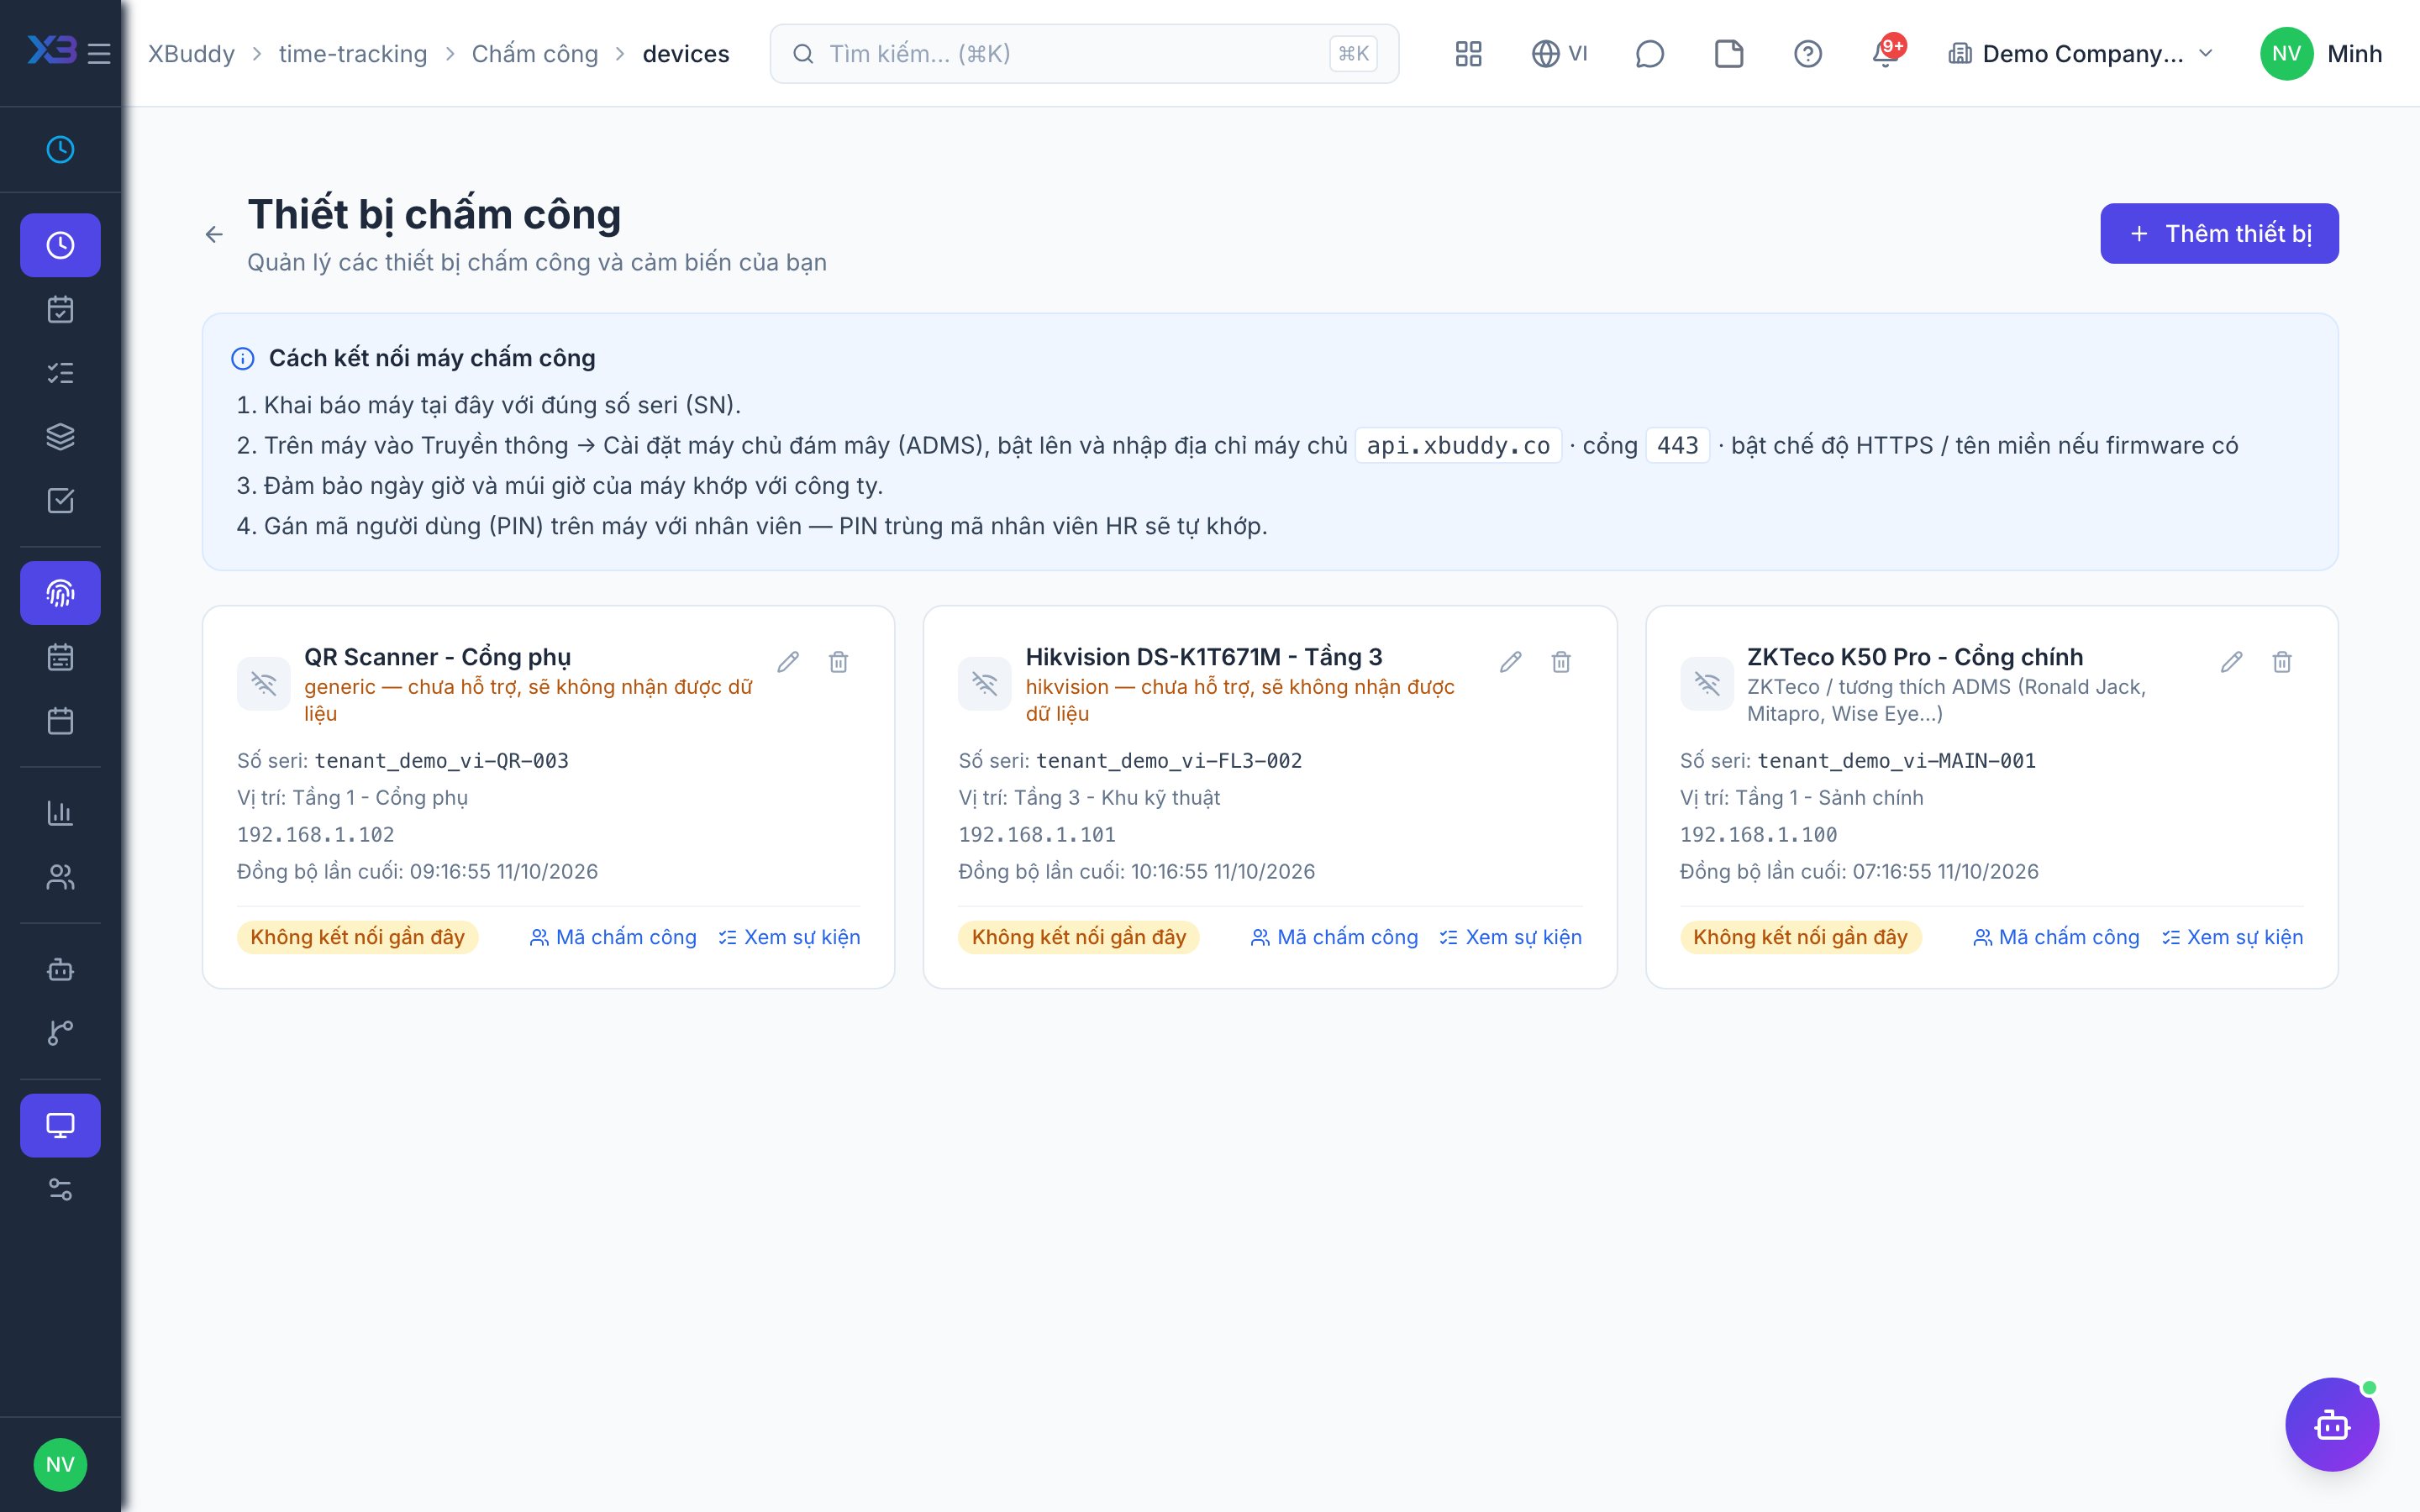Open the help question mark icon
This screenshot has height=1512, width=2420.
(x=1807, y=53)
